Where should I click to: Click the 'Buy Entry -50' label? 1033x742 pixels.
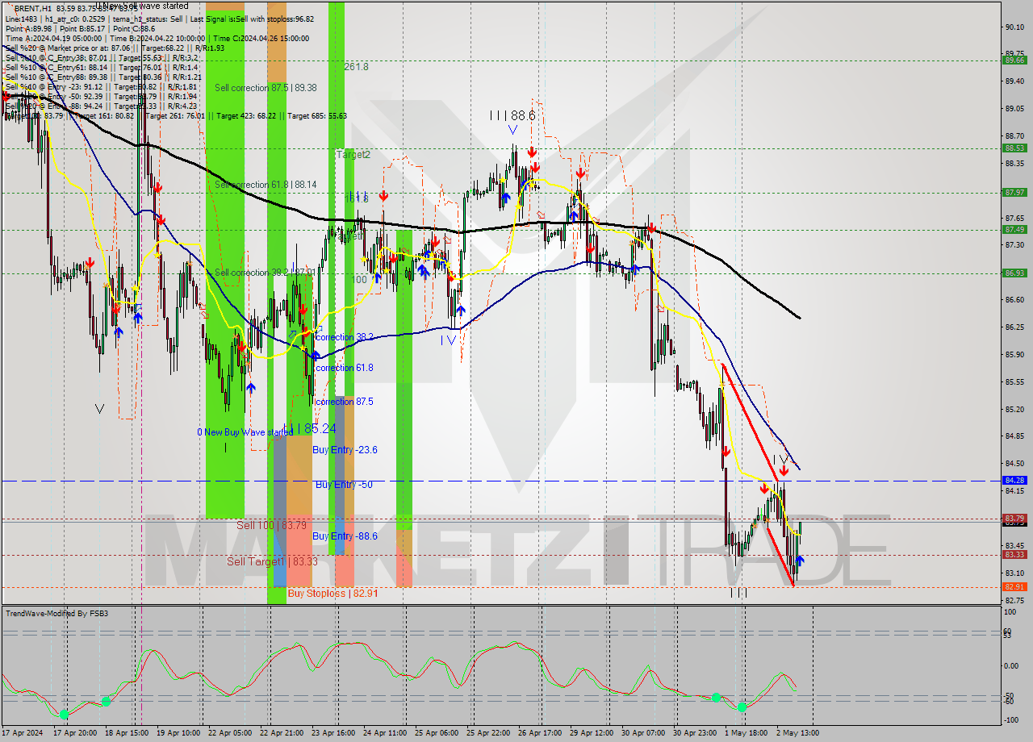click(x=344, y=485)
